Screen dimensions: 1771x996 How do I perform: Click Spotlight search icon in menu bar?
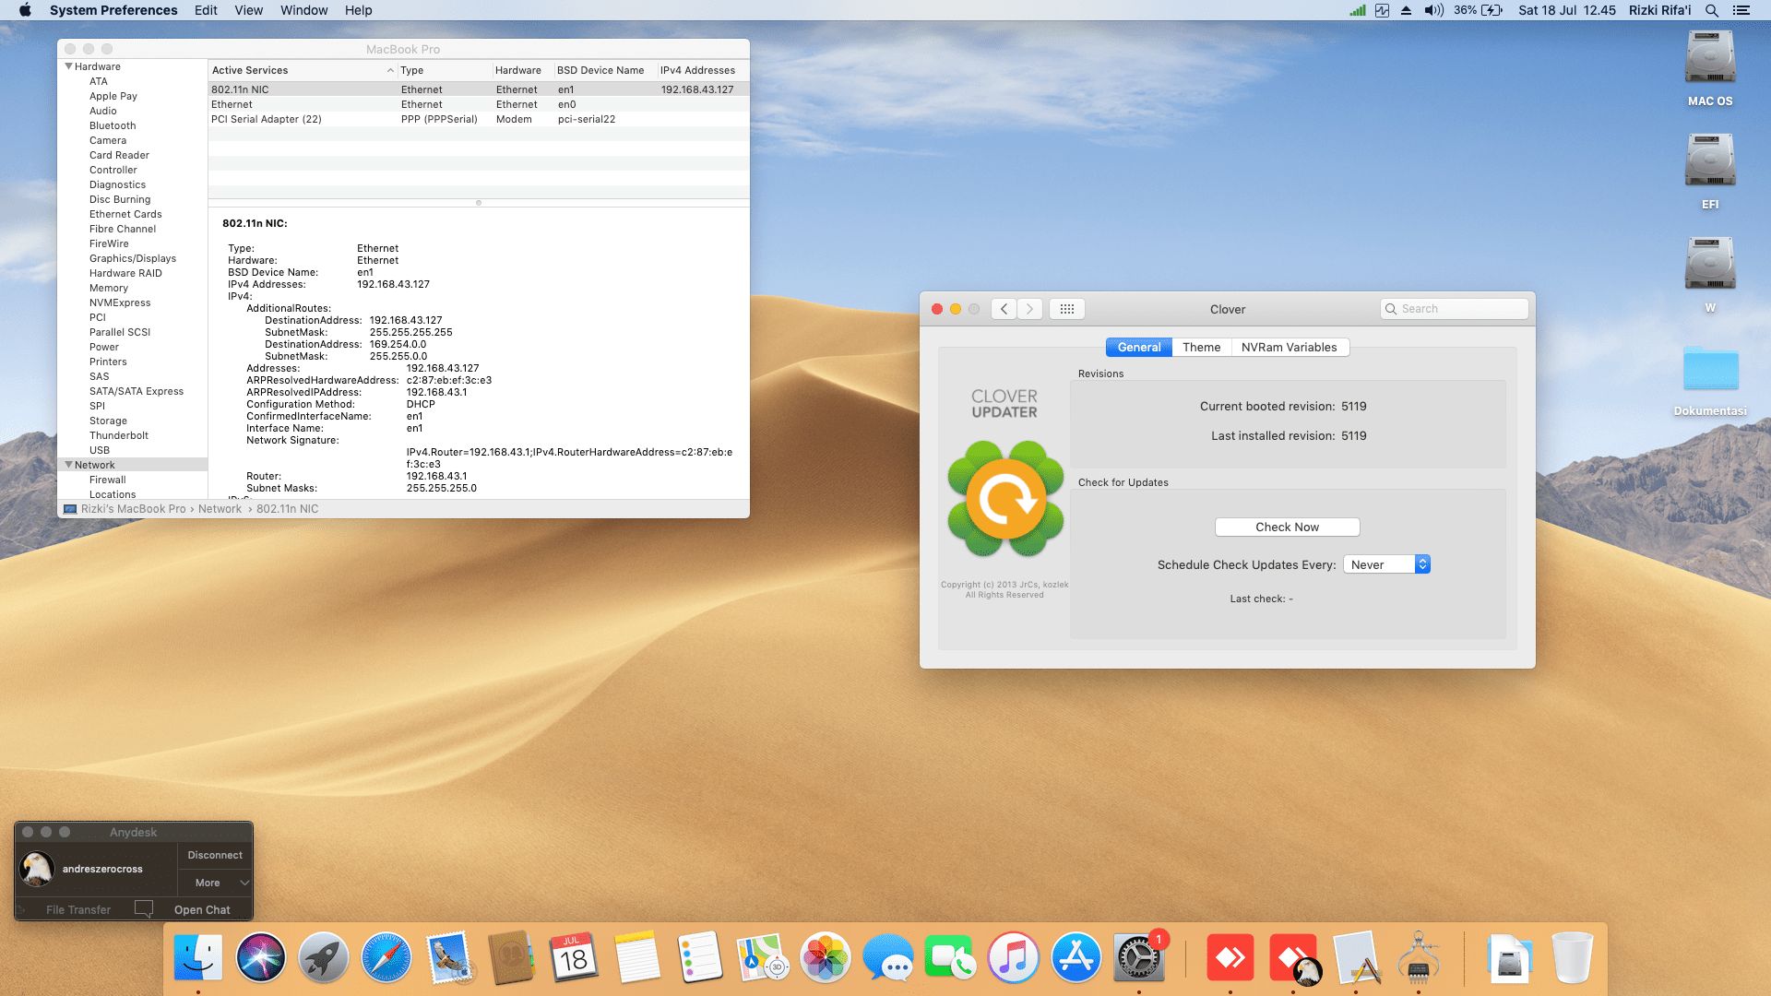[1711, 10]
